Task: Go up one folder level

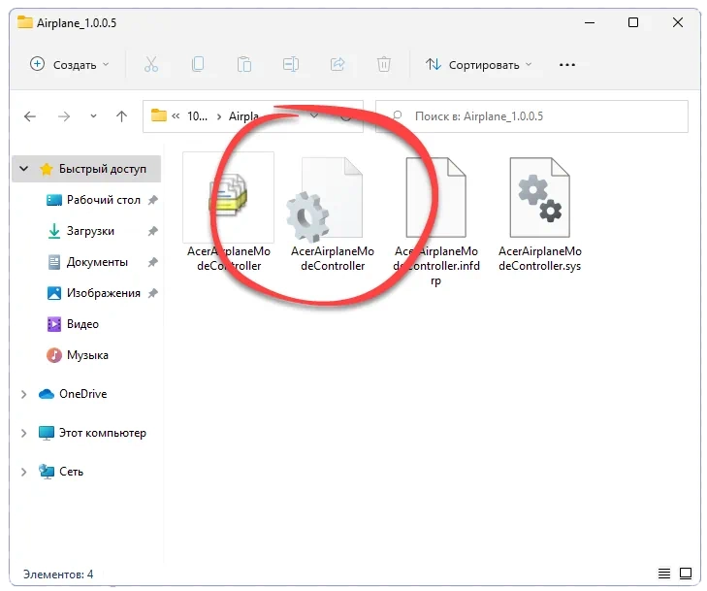Action: (121, 116)
